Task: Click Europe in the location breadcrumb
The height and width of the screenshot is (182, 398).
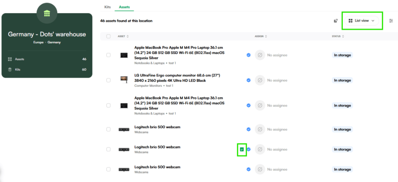Action: (x=38, y=42)
